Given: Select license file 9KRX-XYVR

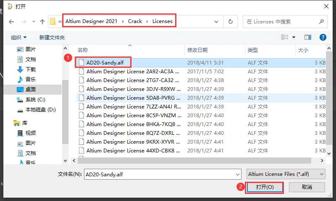Looking at the screenshot, I should (x=201, y=142).
